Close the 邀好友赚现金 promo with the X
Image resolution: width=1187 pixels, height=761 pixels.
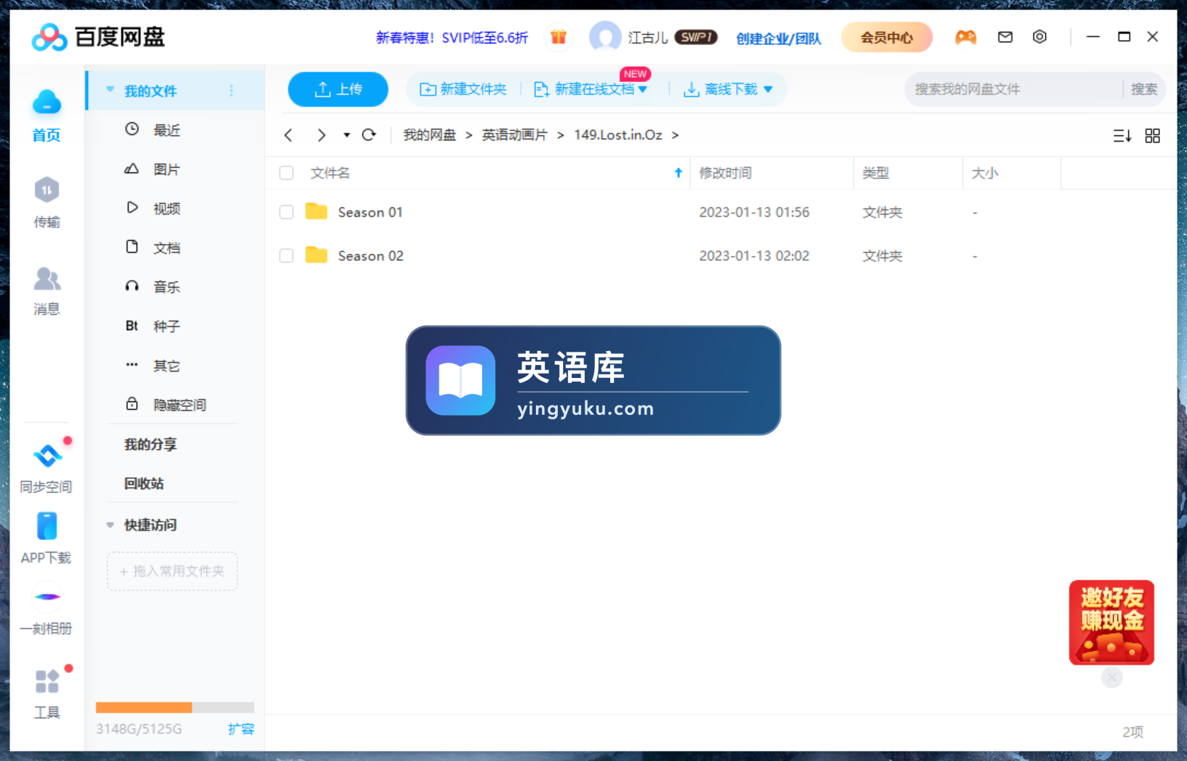click(x=1111, y=677)
